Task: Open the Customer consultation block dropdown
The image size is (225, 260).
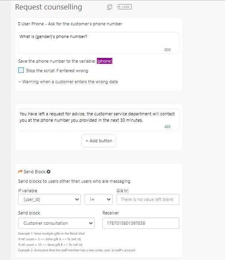Action: 56,223
